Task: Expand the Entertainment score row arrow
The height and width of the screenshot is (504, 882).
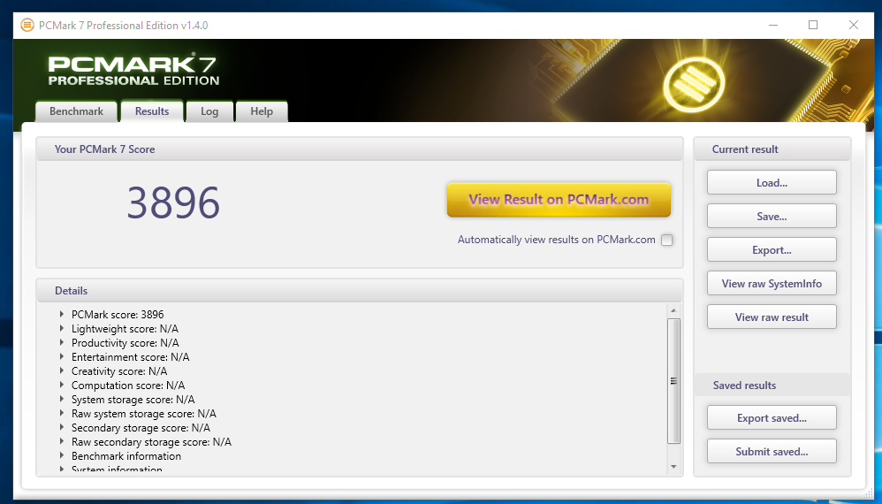Action: point(62,356)
